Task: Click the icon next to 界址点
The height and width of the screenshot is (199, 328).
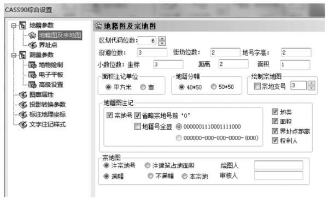Action: point(32,45)
